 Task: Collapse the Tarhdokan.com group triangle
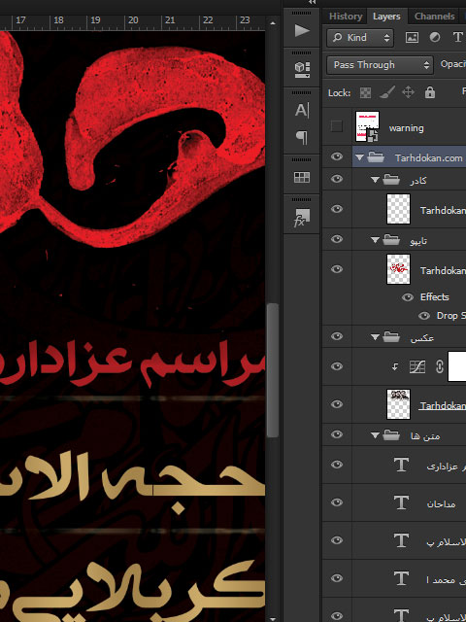359,157
